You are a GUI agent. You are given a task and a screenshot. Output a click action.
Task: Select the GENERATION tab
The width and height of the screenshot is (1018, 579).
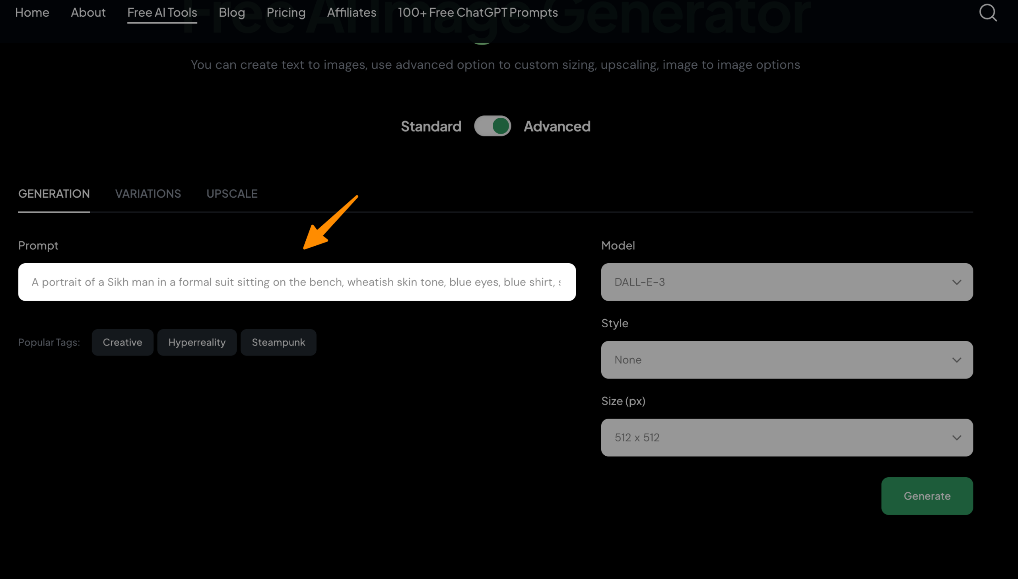(54, 194)
